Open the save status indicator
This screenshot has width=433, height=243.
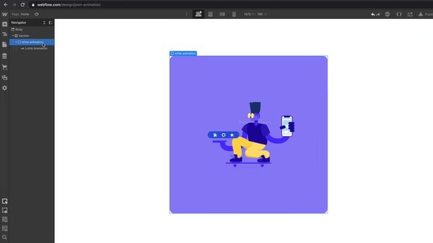[388, 14]
